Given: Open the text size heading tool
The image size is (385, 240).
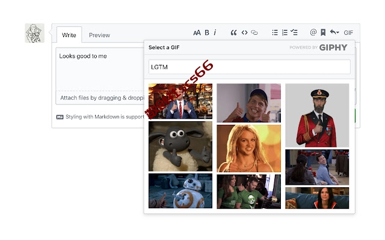Looking at the screenshot, I should pyautogui.click(x=197, y=32).
